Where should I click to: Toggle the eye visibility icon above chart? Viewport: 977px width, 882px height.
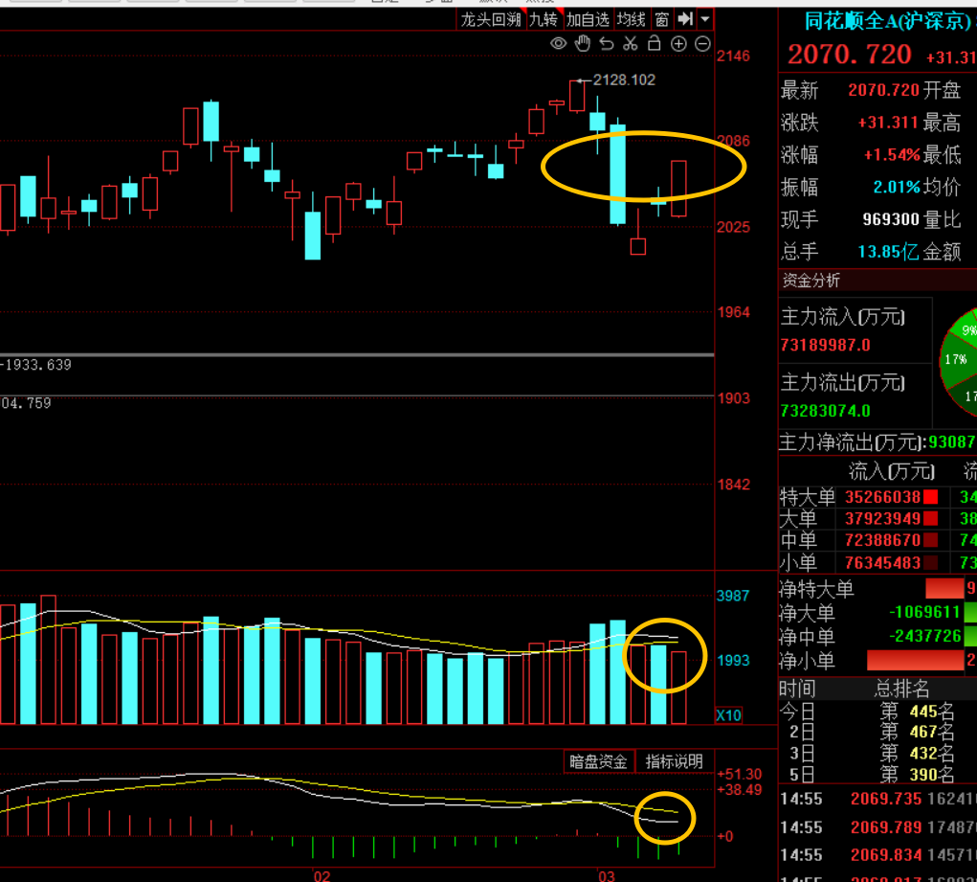point(558,44)
